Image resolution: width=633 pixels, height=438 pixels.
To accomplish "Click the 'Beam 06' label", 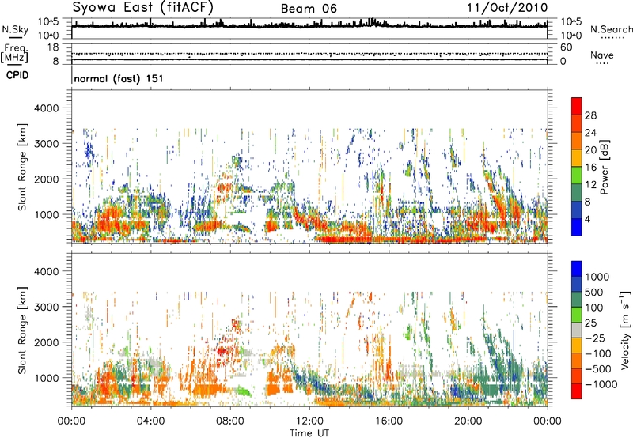I will point(309,9).
